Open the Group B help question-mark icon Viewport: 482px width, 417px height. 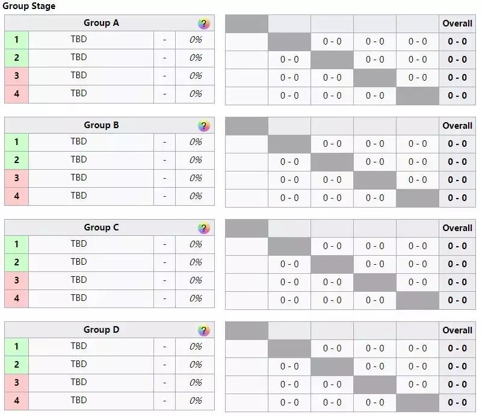[204, 126]
